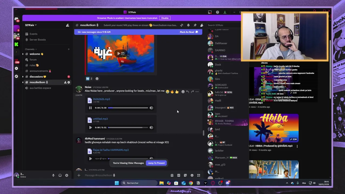345x194 pixels.
Task: Open the green K server
Action: click(16, 44)
